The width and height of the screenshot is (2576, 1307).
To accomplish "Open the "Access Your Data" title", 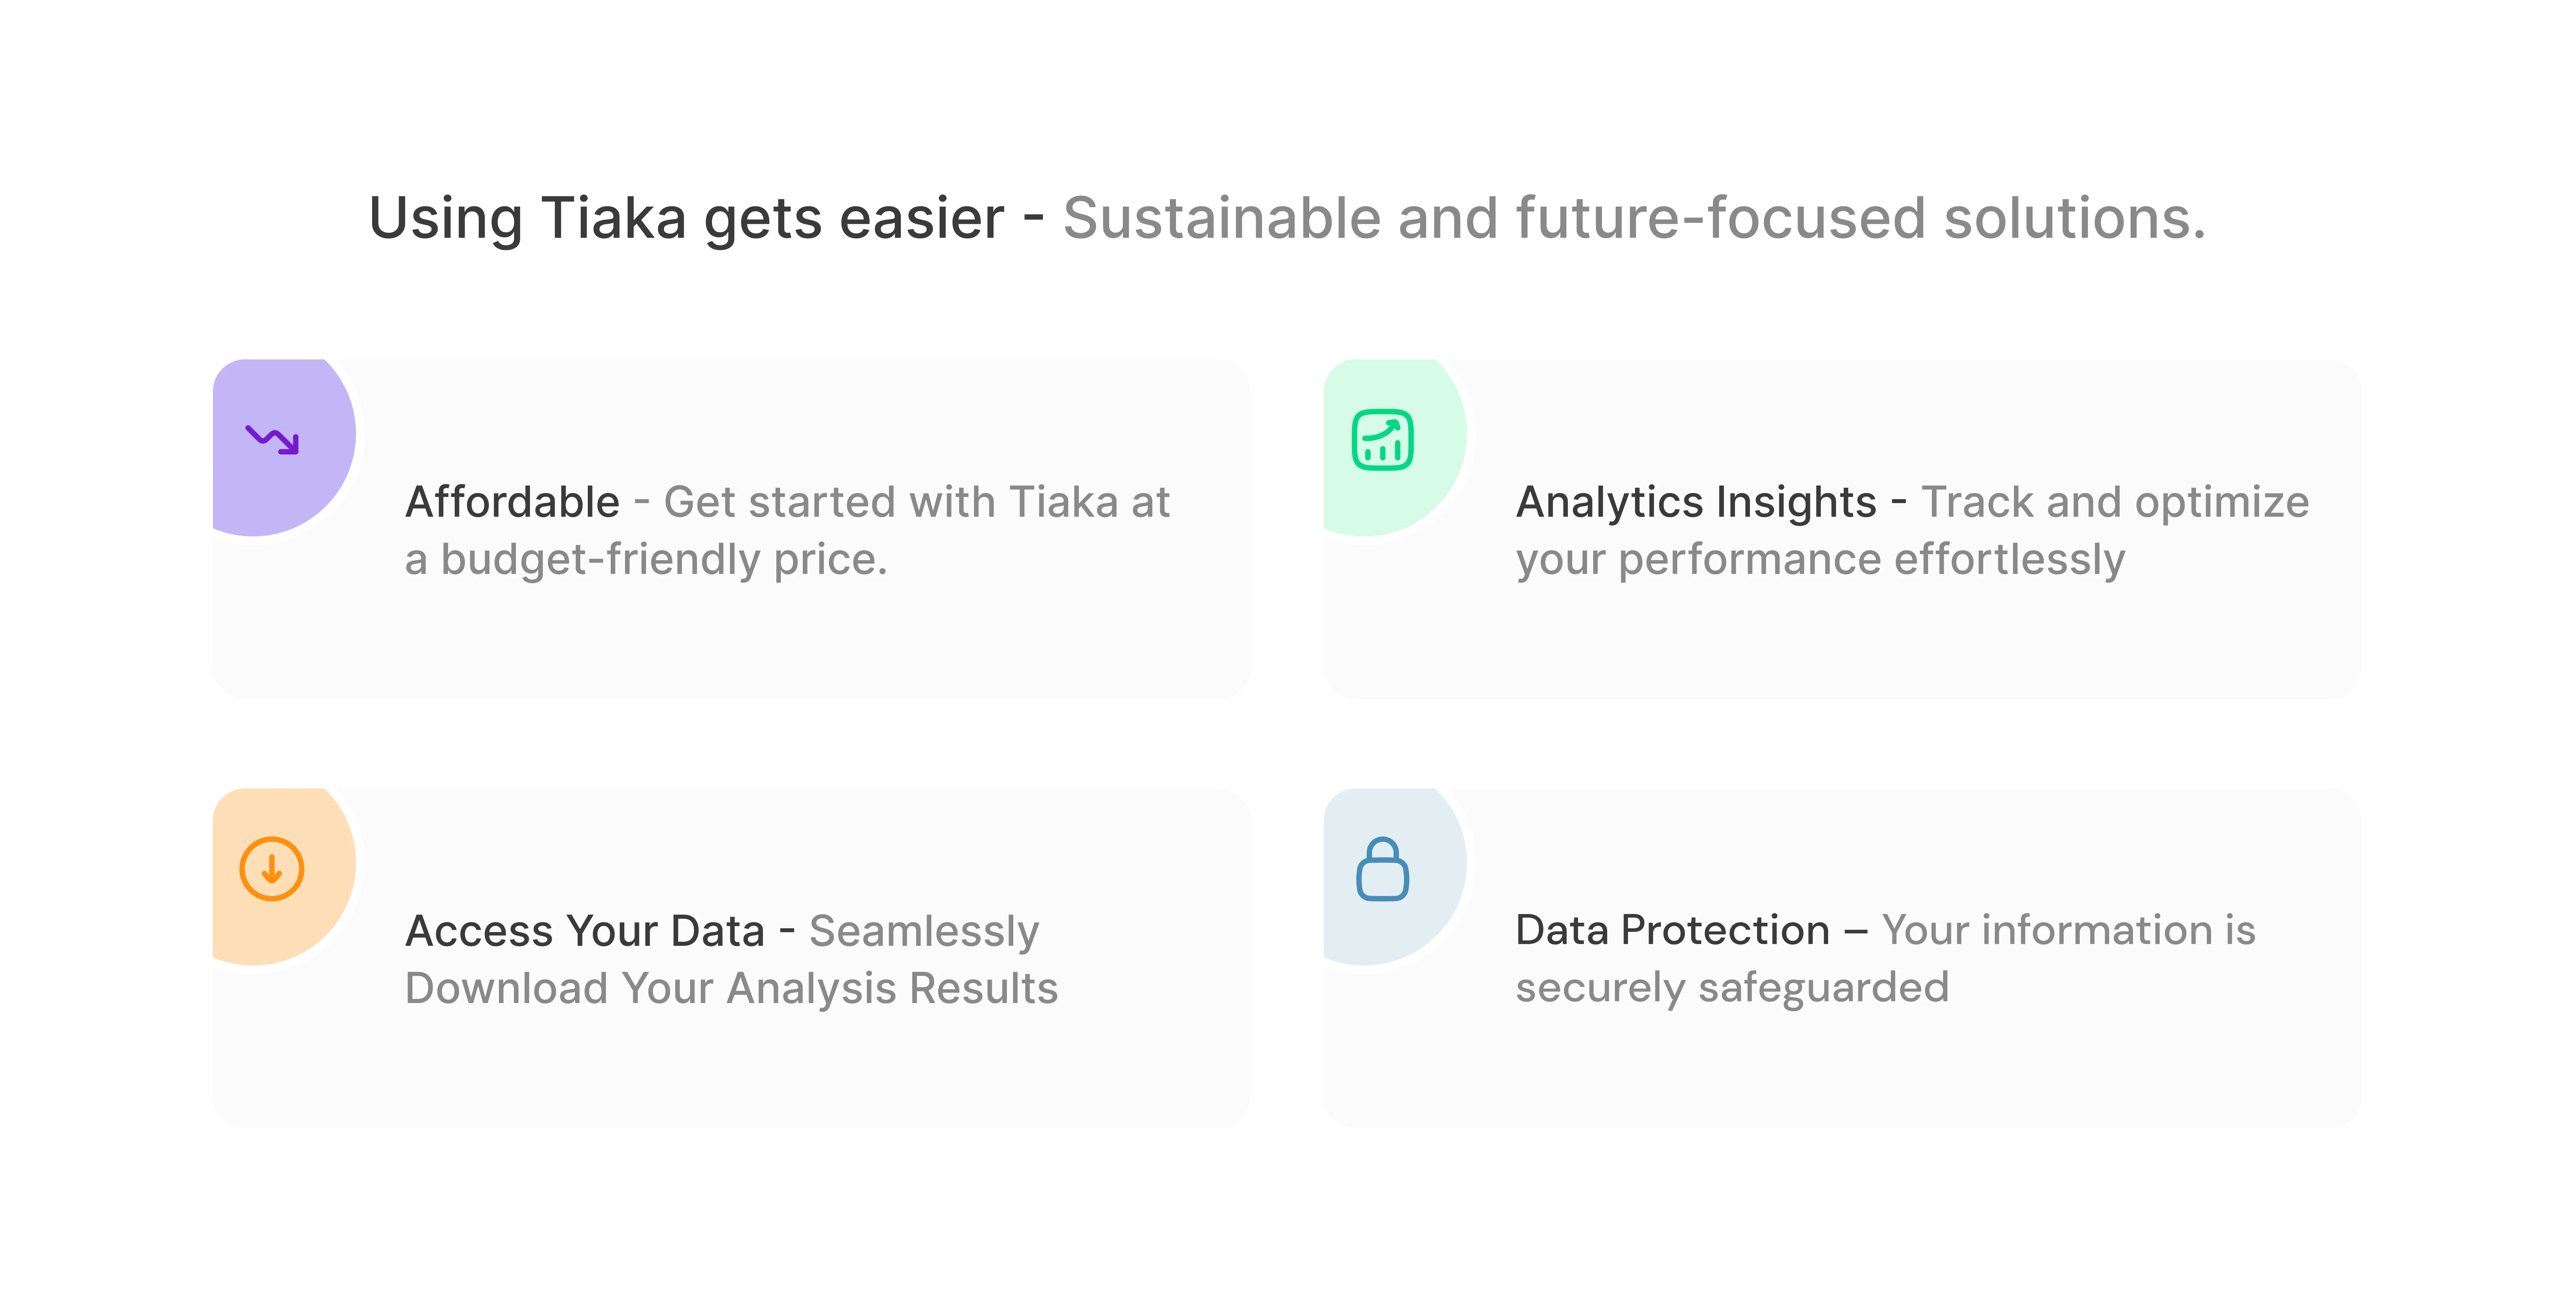I will (585, 930).
